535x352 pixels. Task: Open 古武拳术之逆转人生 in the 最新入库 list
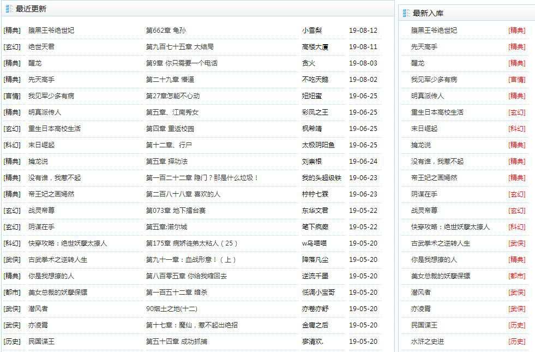pyautogui.click(x=441, y=243)
